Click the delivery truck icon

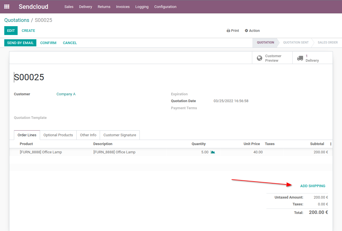click(300, 58)
